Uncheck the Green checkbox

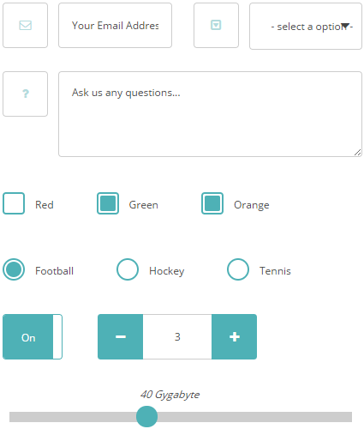tap(108, 203)
